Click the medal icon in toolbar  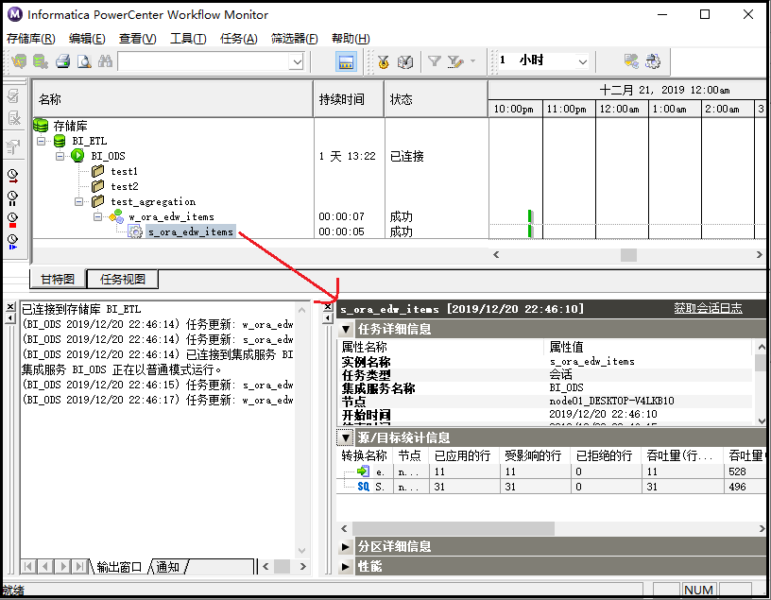pos(383,62)
